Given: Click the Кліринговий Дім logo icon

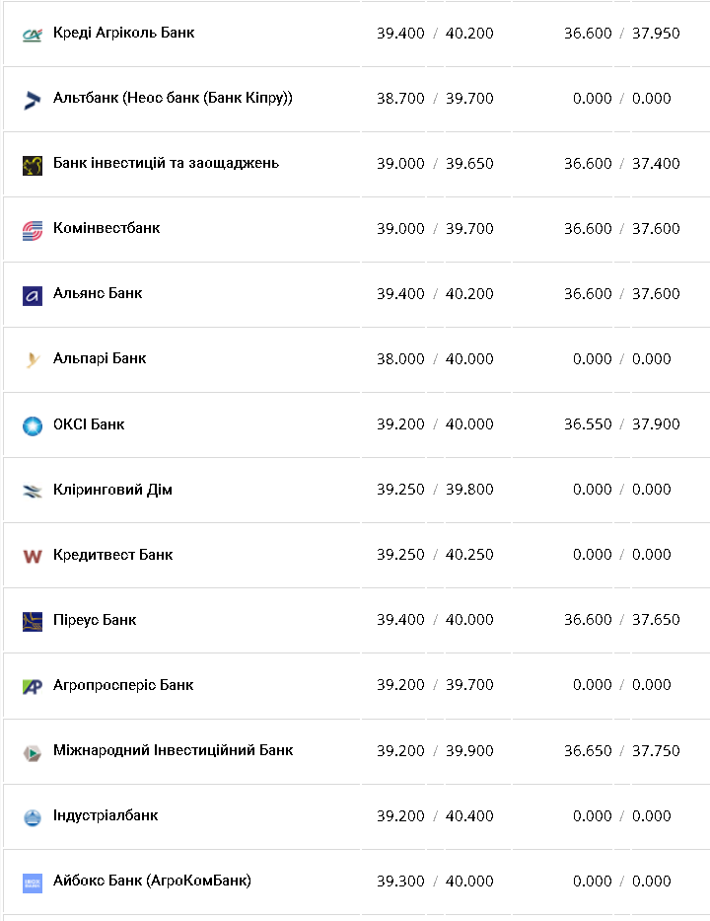Looking at the screenshot, I should 33,491.
